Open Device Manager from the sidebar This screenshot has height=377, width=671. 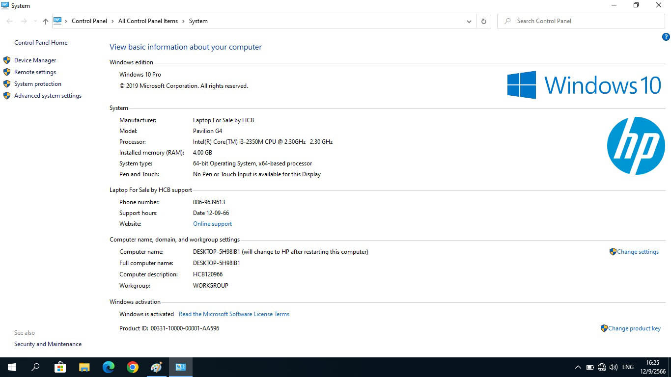coord(35,60)
